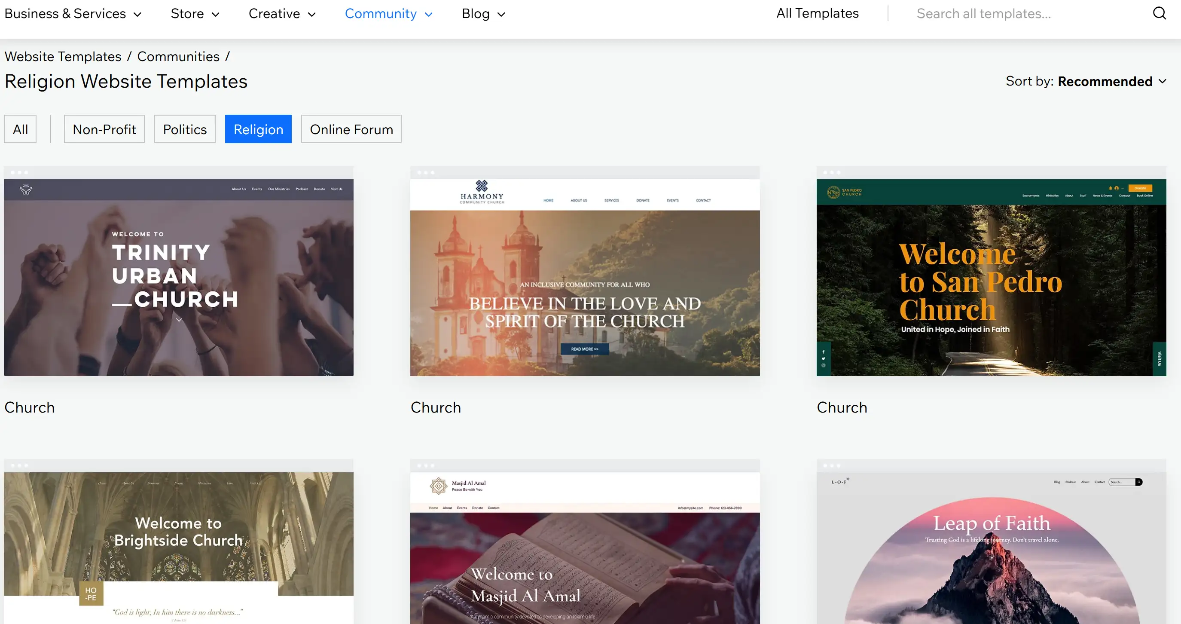
Task: Select the Online Forum filter button
Action: 351,130
